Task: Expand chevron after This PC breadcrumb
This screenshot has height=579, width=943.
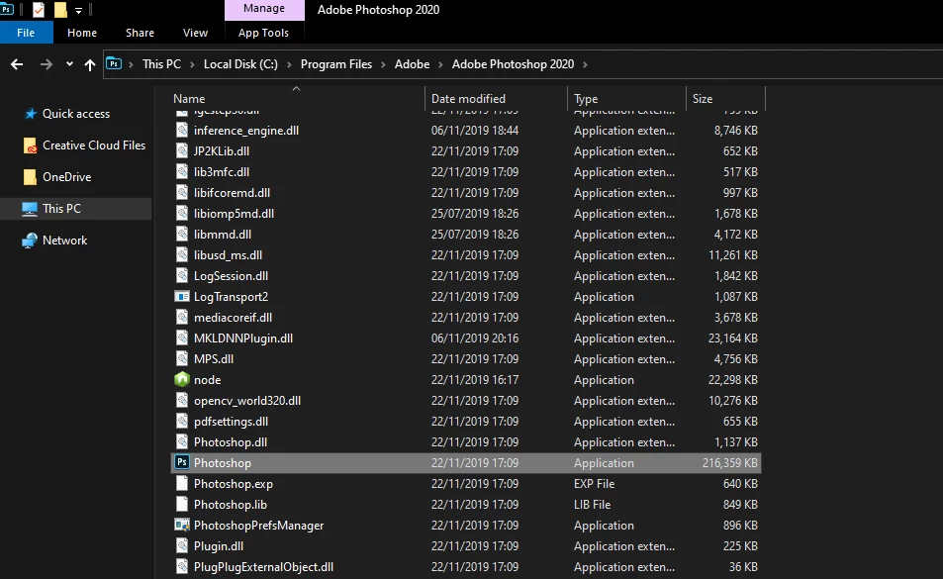Action: [192, 64]
